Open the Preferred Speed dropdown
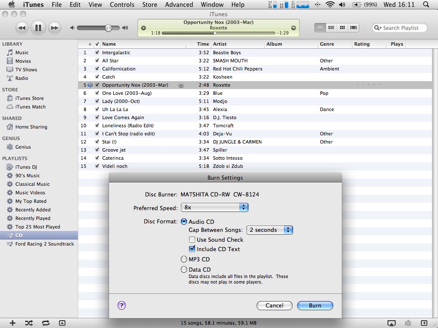The height and width of the screenshot is (328, 438). coord(215,207)
